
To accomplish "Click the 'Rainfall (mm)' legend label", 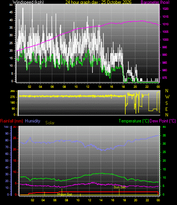I will click(12, 121).
